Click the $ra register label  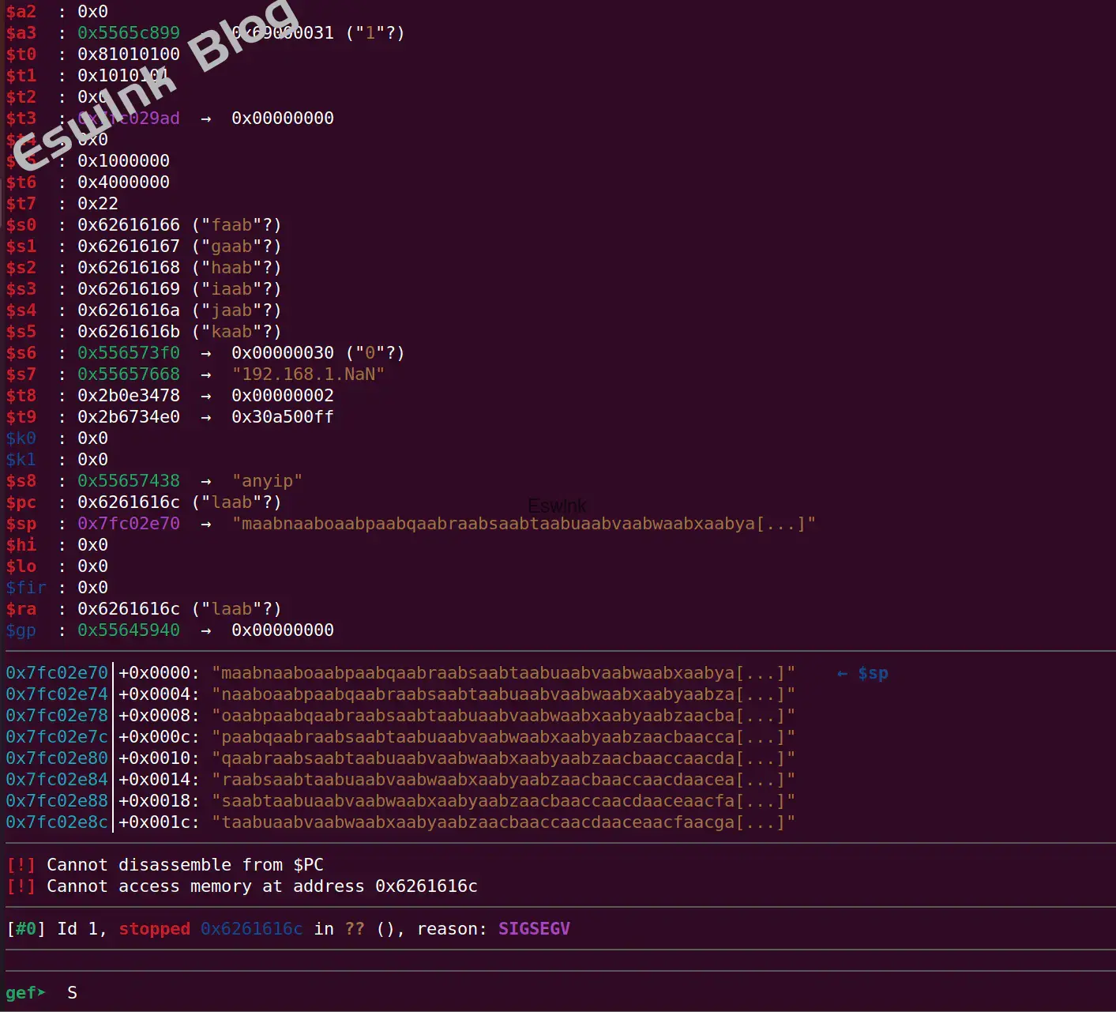tap(21, 609)
